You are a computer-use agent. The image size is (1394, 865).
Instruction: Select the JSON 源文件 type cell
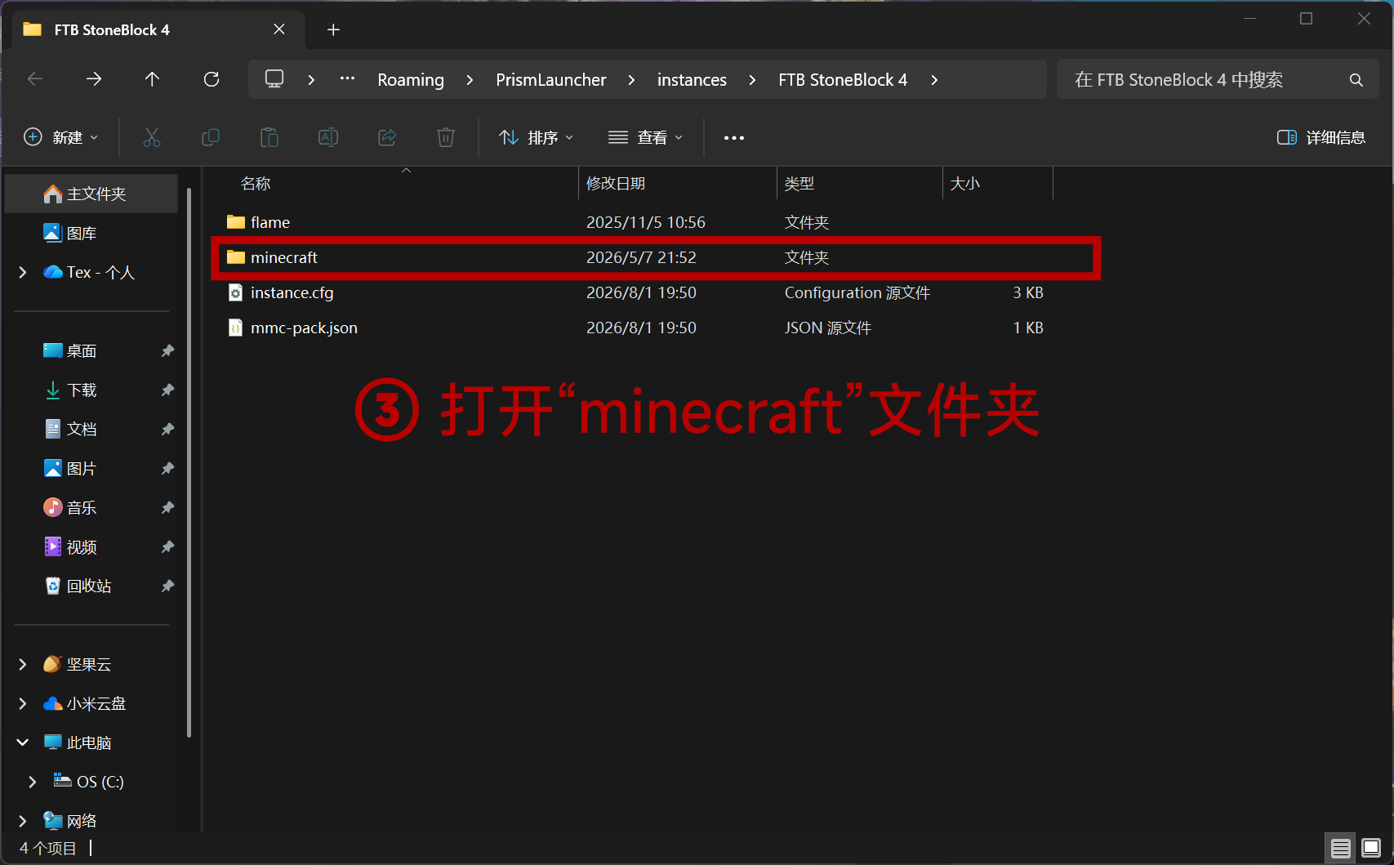pos(828,328)
